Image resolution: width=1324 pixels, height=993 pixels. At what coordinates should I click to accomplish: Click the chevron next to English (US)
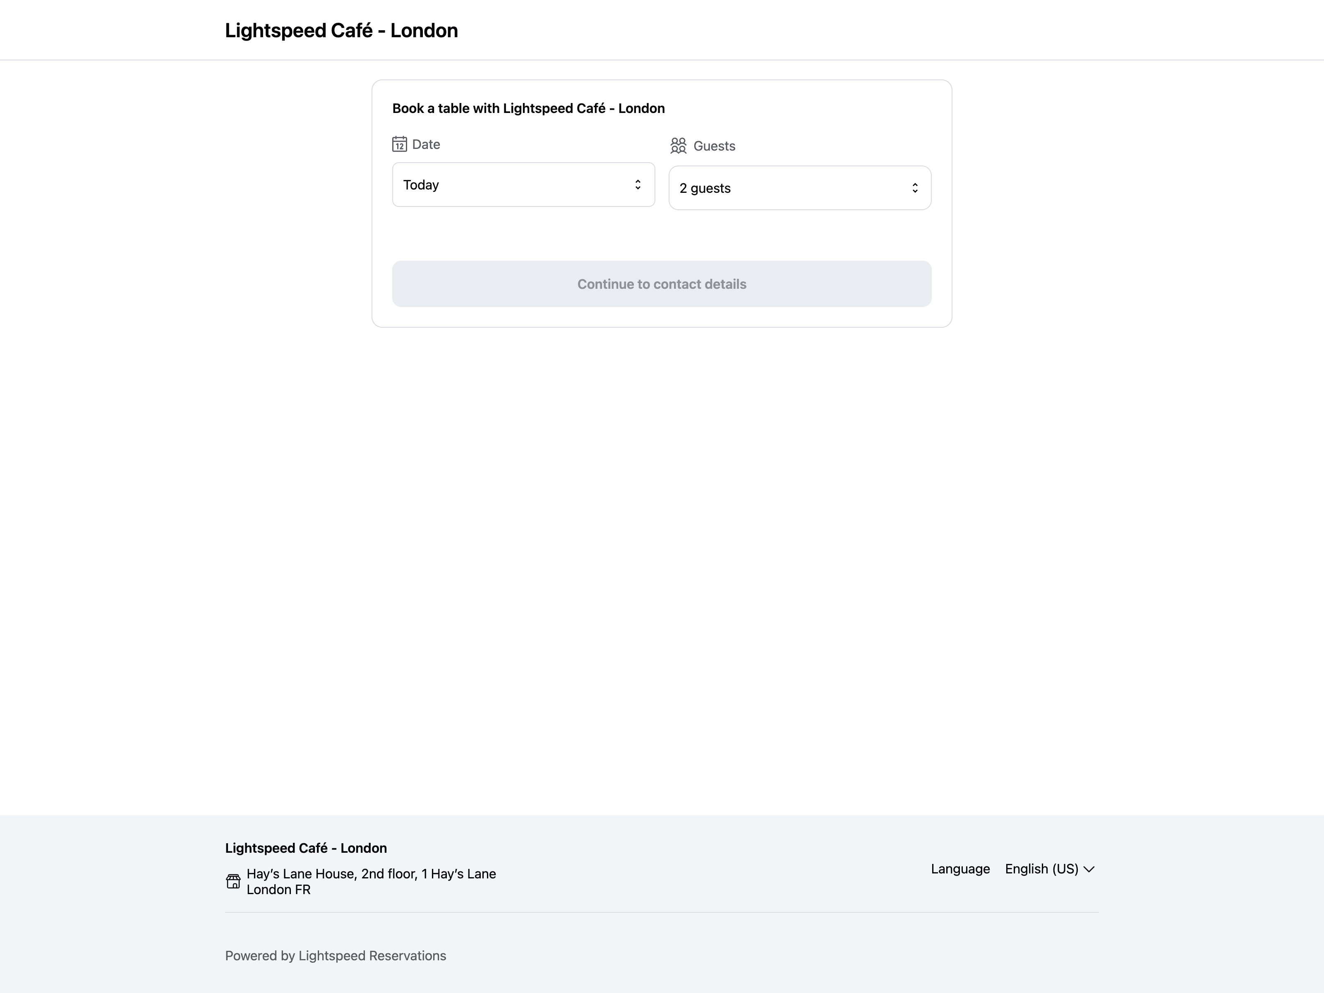point(1090,869)
